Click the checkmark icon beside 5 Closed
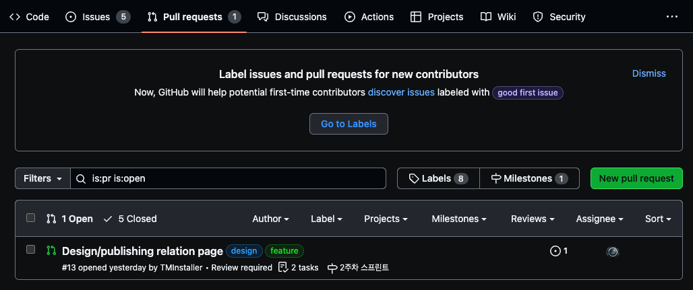 point(108,219)
